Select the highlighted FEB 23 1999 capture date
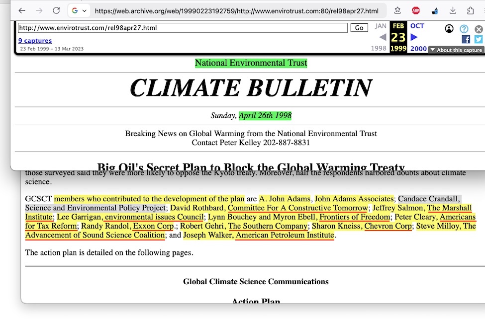The image size is (485, 319). tap(398, 37)
